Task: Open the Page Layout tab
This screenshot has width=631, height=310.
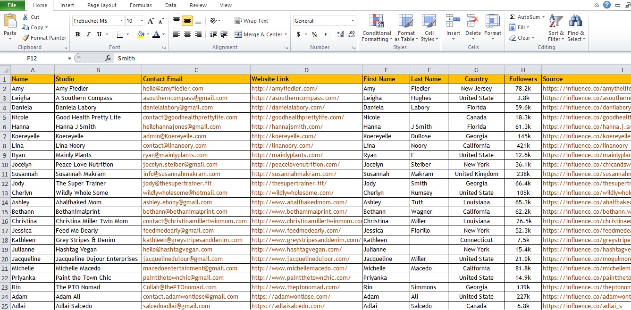Action: [x=102, y=5]
